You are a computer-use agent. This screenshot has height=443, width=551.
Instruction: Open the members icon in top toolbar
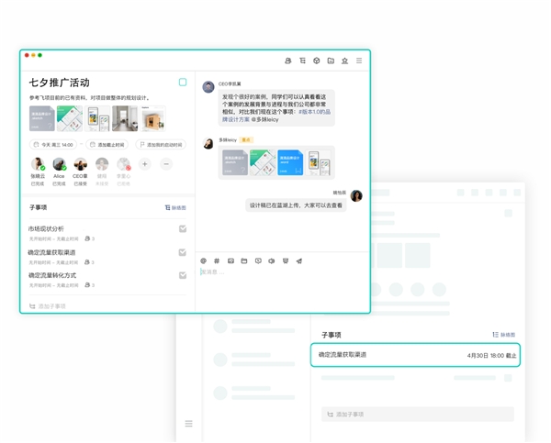point(287,61)
